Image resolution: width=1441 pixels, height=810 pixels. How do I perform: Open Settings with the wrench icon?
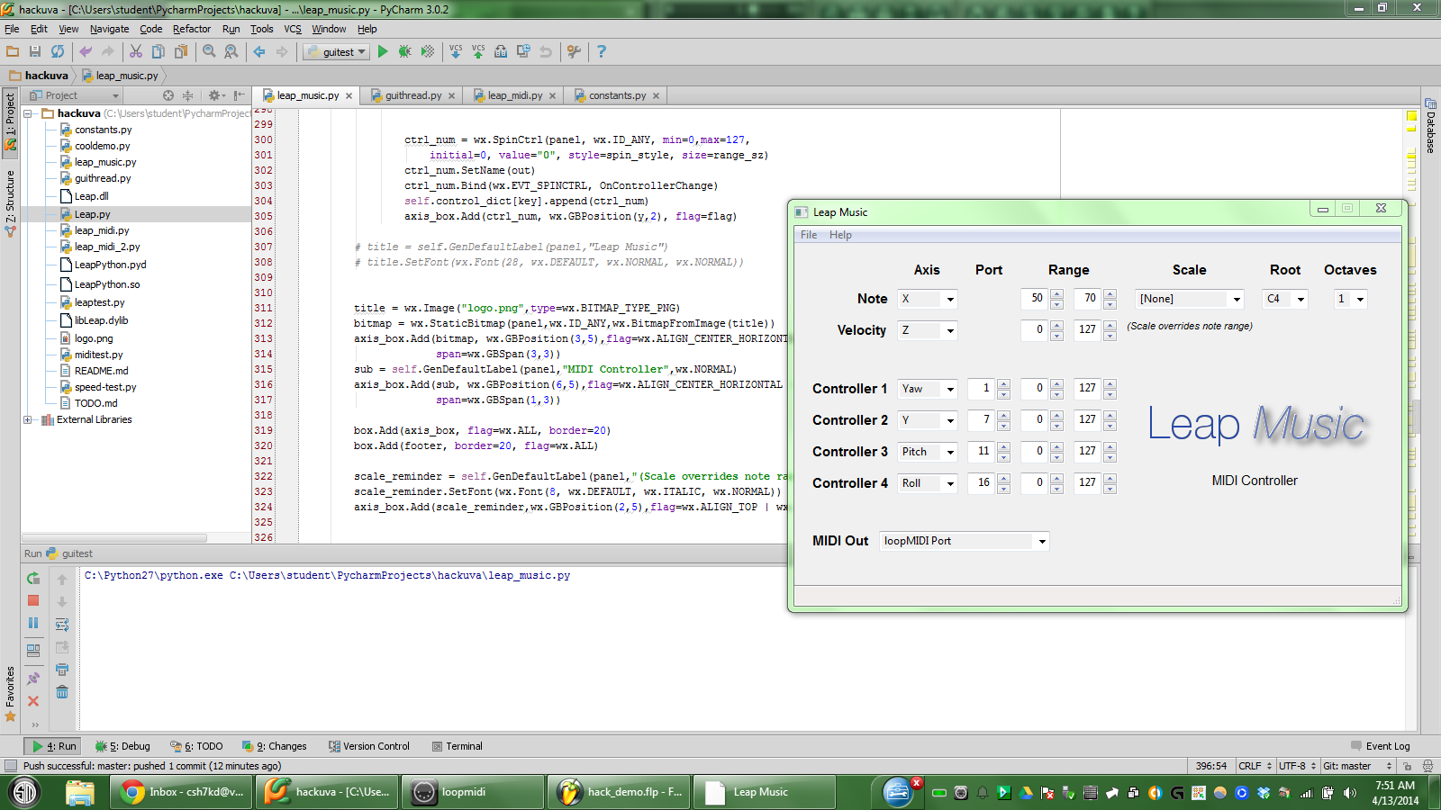tap(574, 52)
